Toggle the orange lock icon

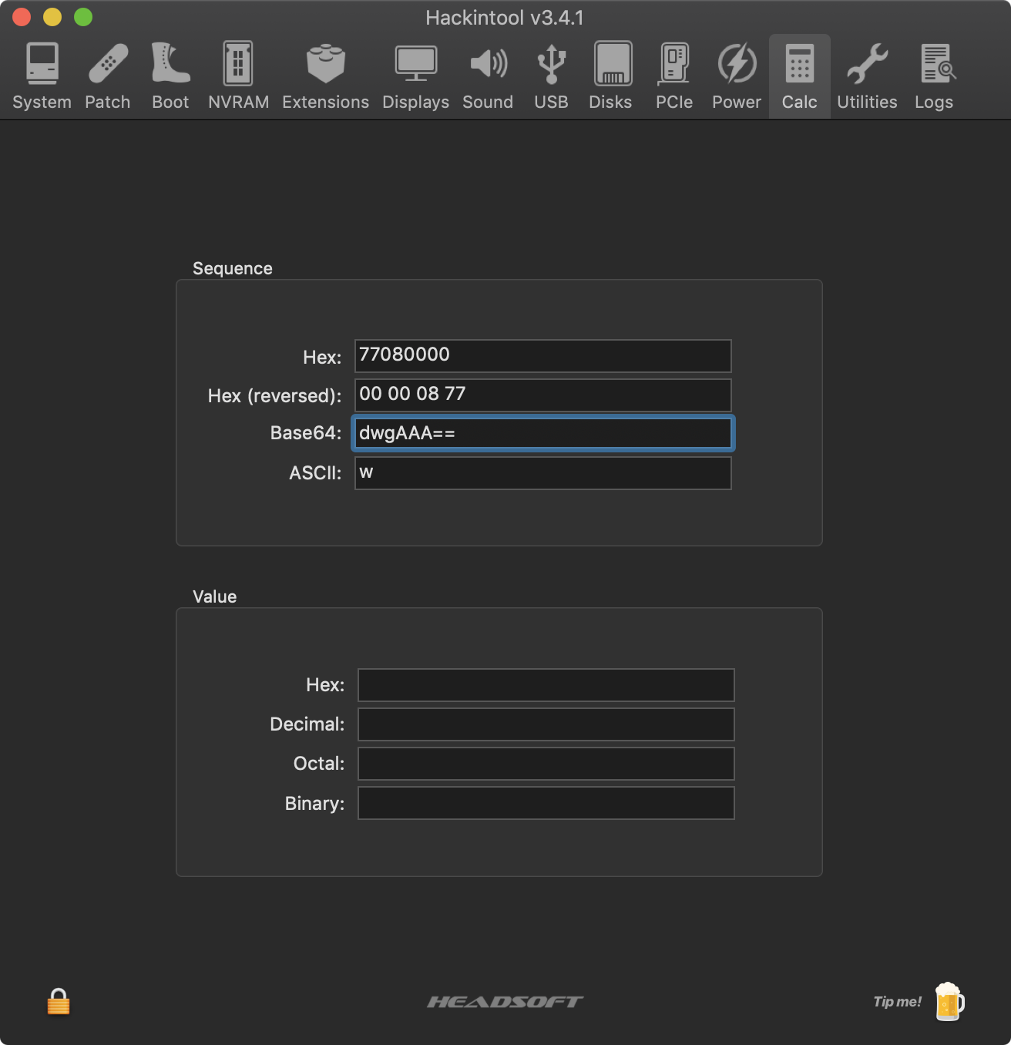coord(59,1003)
